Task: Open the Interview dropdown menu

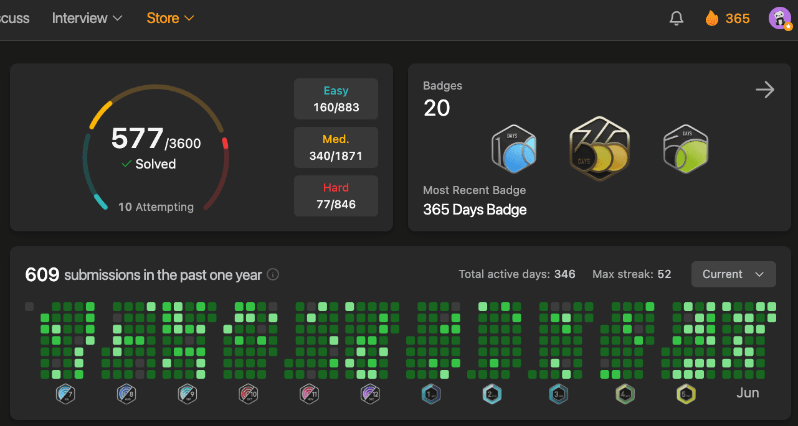Action: coord(87,18)
